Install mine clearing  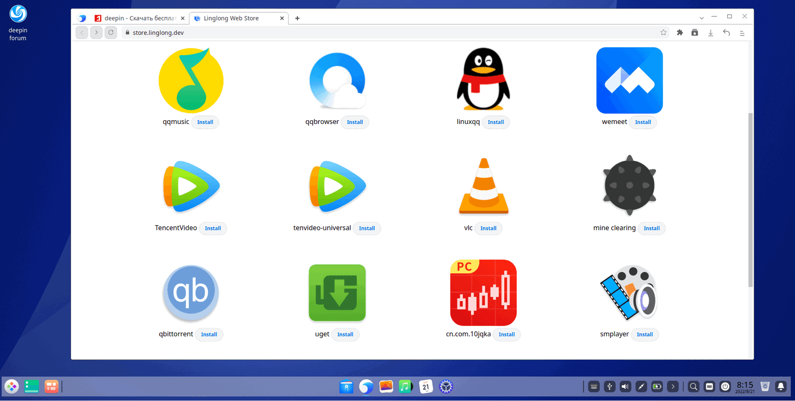click(x=651, y=228)
